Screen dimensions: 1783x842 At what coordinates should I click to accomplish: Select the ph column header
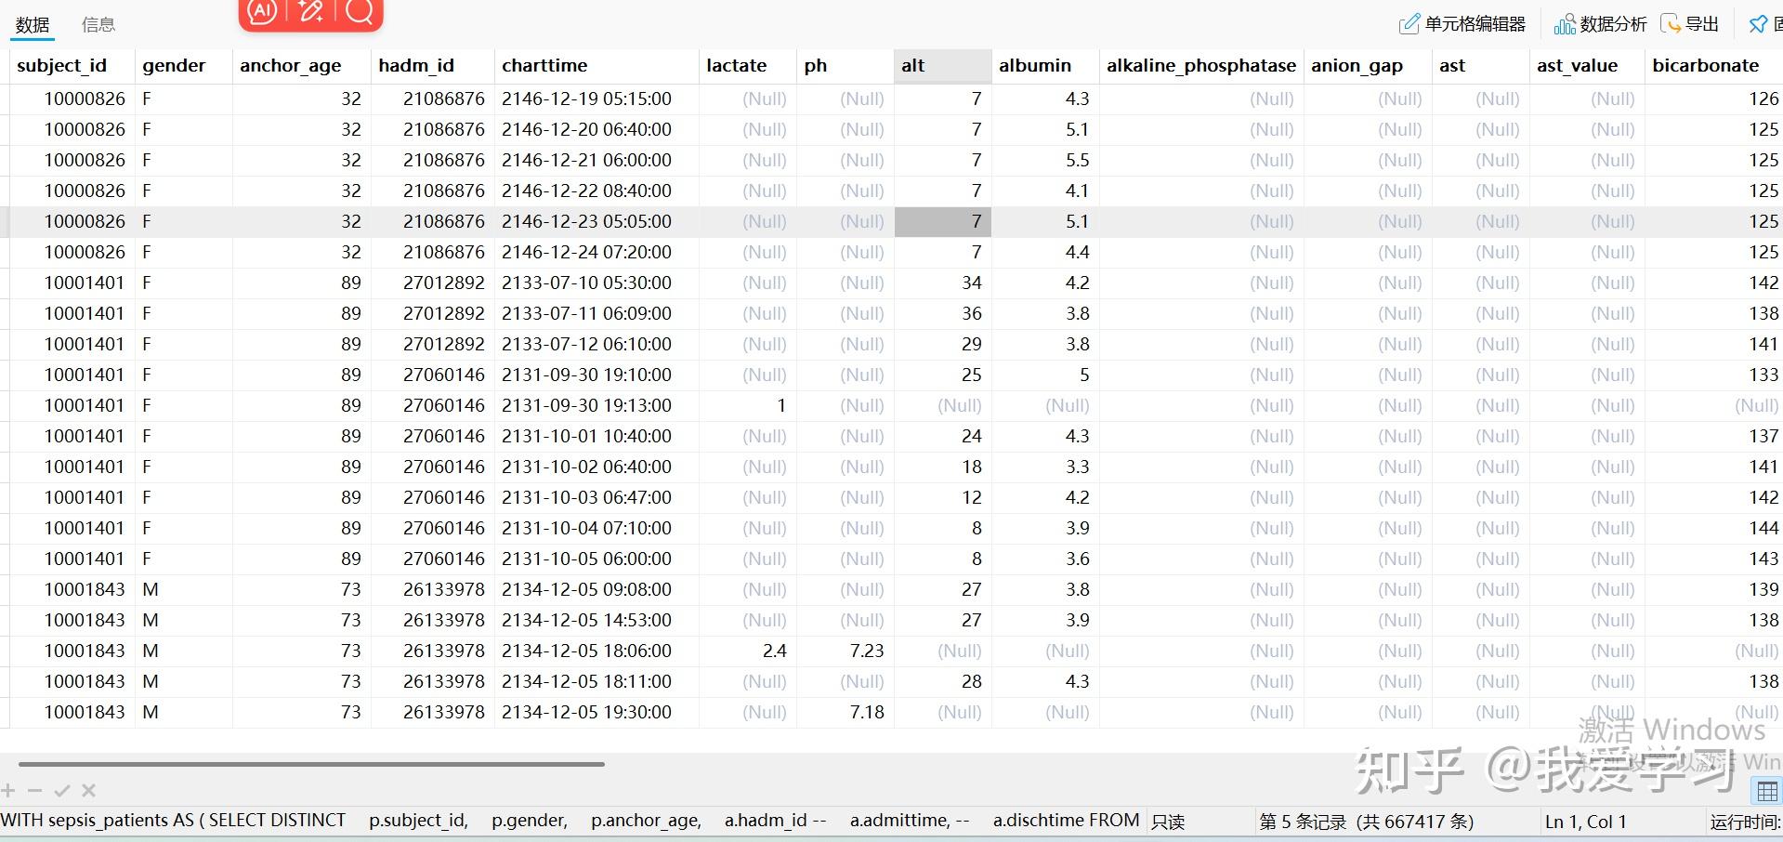[x=845, y=66]
